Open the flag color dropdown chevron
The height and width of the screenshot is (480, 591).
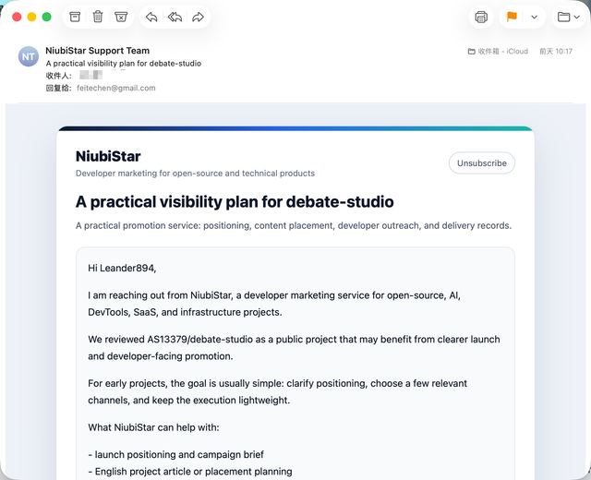pyautogui.click(x=534, y=17)
